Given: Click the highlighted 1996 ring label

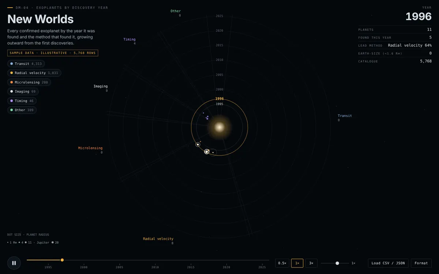Looking at the screenshot, I should point(219,99).
